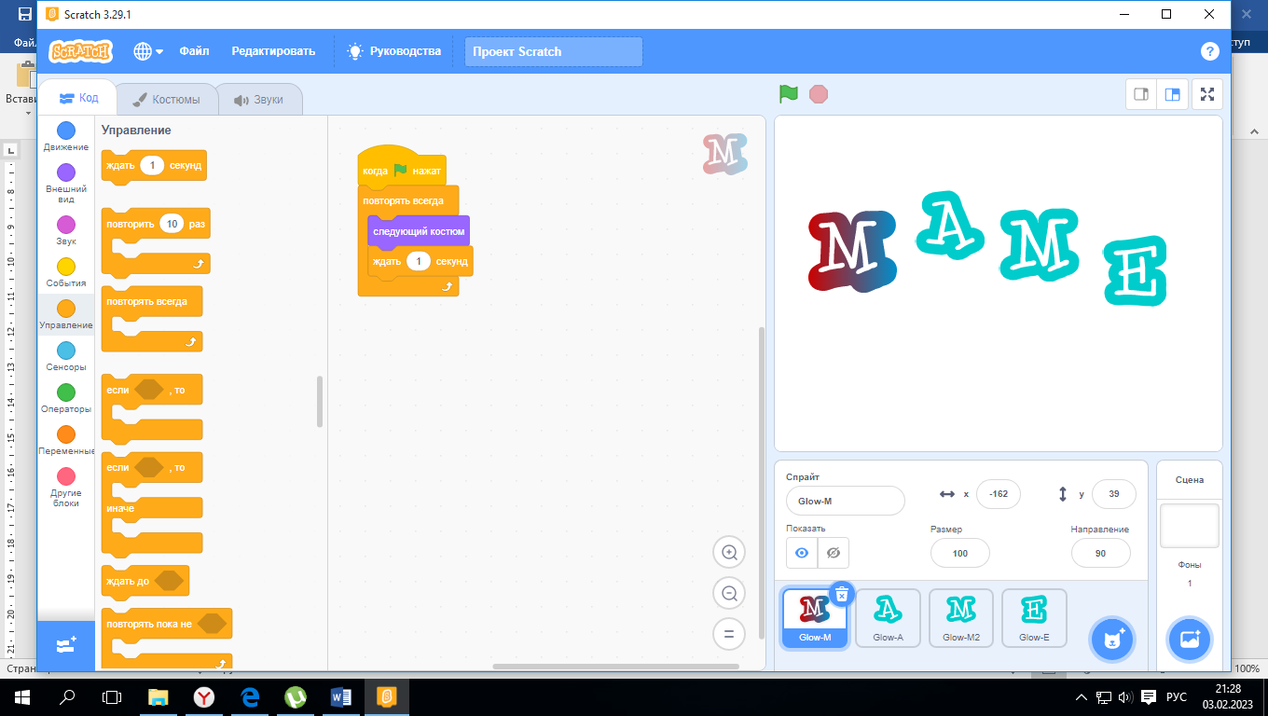
Task: Select the Другие блоки category
Action: 66,486
